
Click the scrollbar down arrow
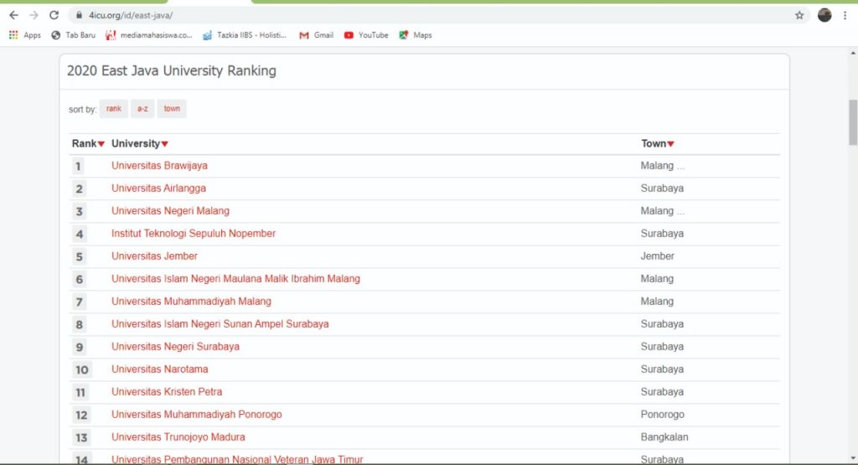(853, 458)
